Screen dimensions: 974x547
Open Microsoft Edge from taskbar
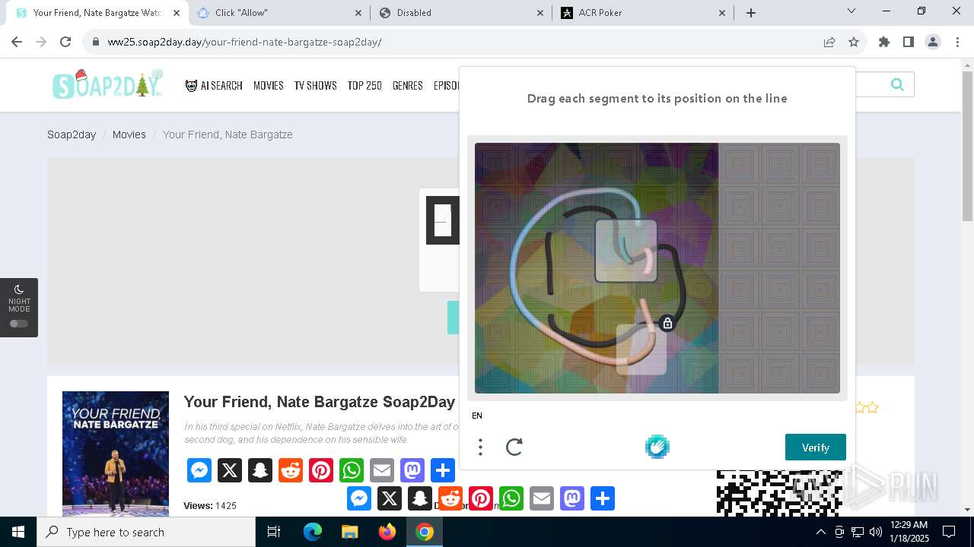313,532
